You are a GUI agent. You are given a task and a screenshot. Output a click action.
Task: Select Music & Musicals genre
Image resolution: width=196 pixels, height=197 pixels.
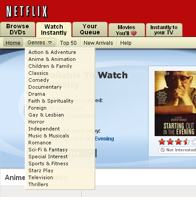(49, 136)
